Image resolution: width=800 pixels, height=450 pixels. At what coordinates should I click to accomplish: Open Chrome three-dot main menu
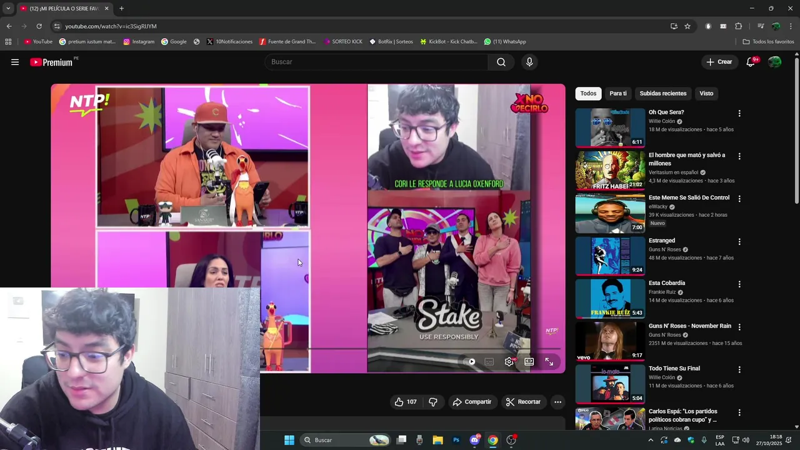(x=791, y=26)
